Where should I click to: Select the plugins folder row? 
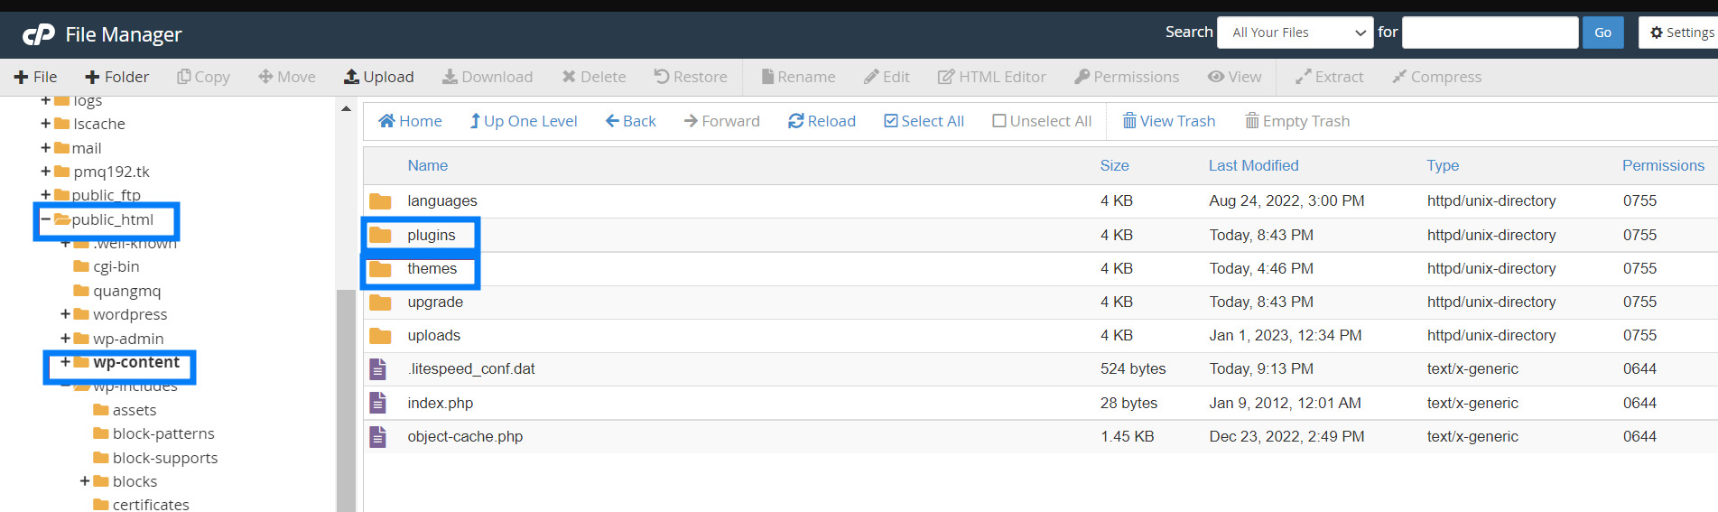[x=1040, y=235]
